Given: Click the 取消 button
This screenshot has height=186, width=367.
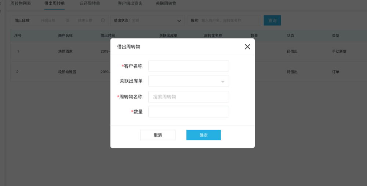Looking at the screenshot, I should point(158,135).
